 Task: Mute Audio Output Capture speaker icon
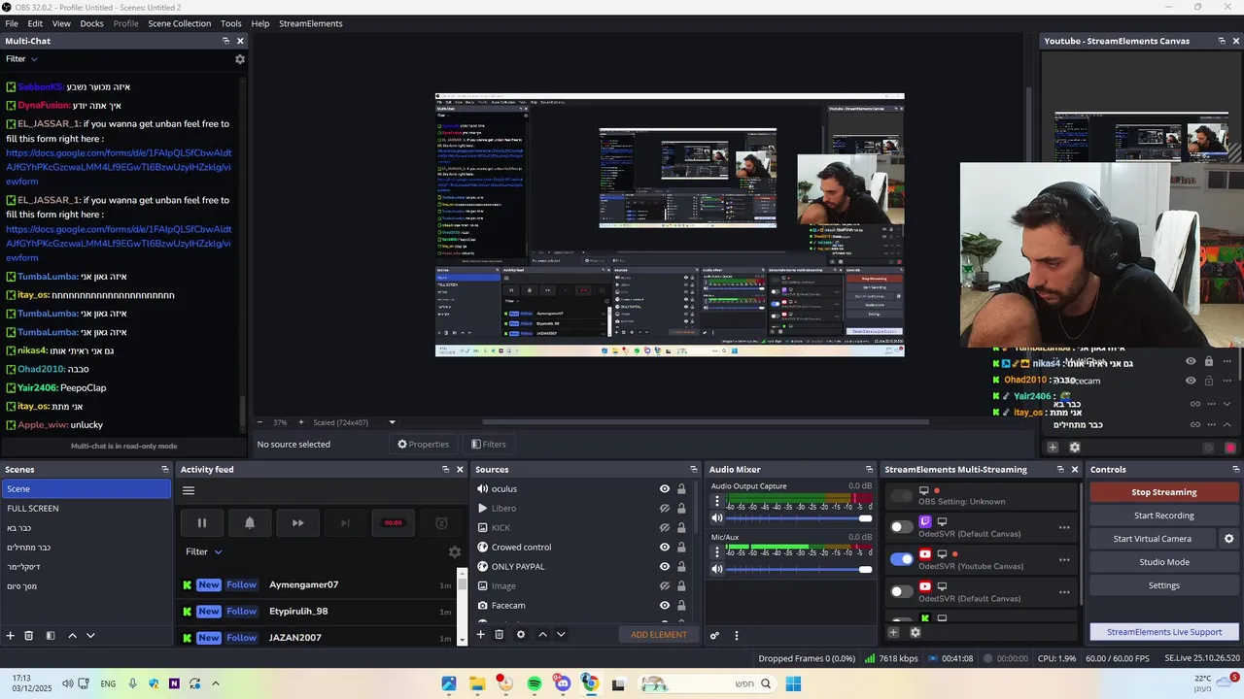pyautogui.click(x=717, y=518)
